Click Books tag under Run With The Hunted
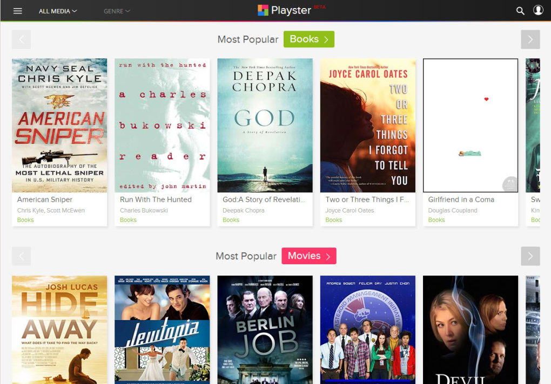The image size is (551, 384). coord(128,220)
